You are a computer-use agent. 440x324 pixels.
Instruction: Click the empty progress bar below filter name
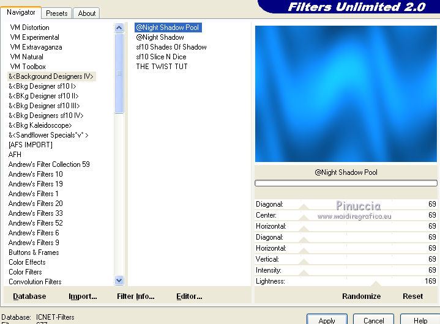[x=346, y=183]
